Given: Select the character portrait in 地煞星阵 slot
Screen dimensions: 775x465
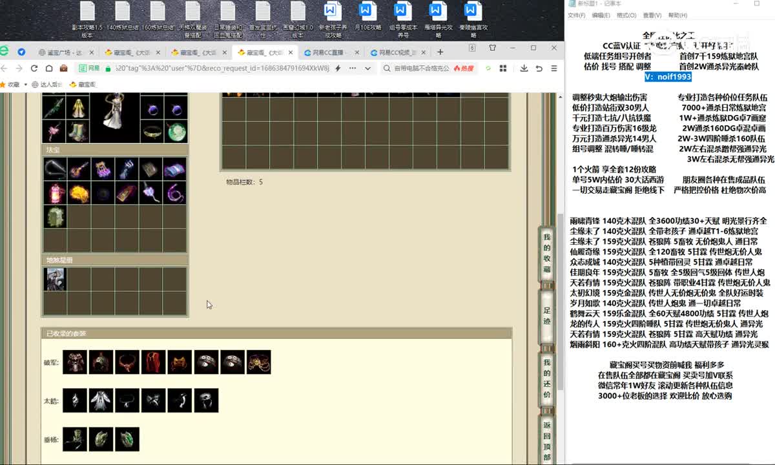Looking at the screenshot, I should [x=55, y=279].
